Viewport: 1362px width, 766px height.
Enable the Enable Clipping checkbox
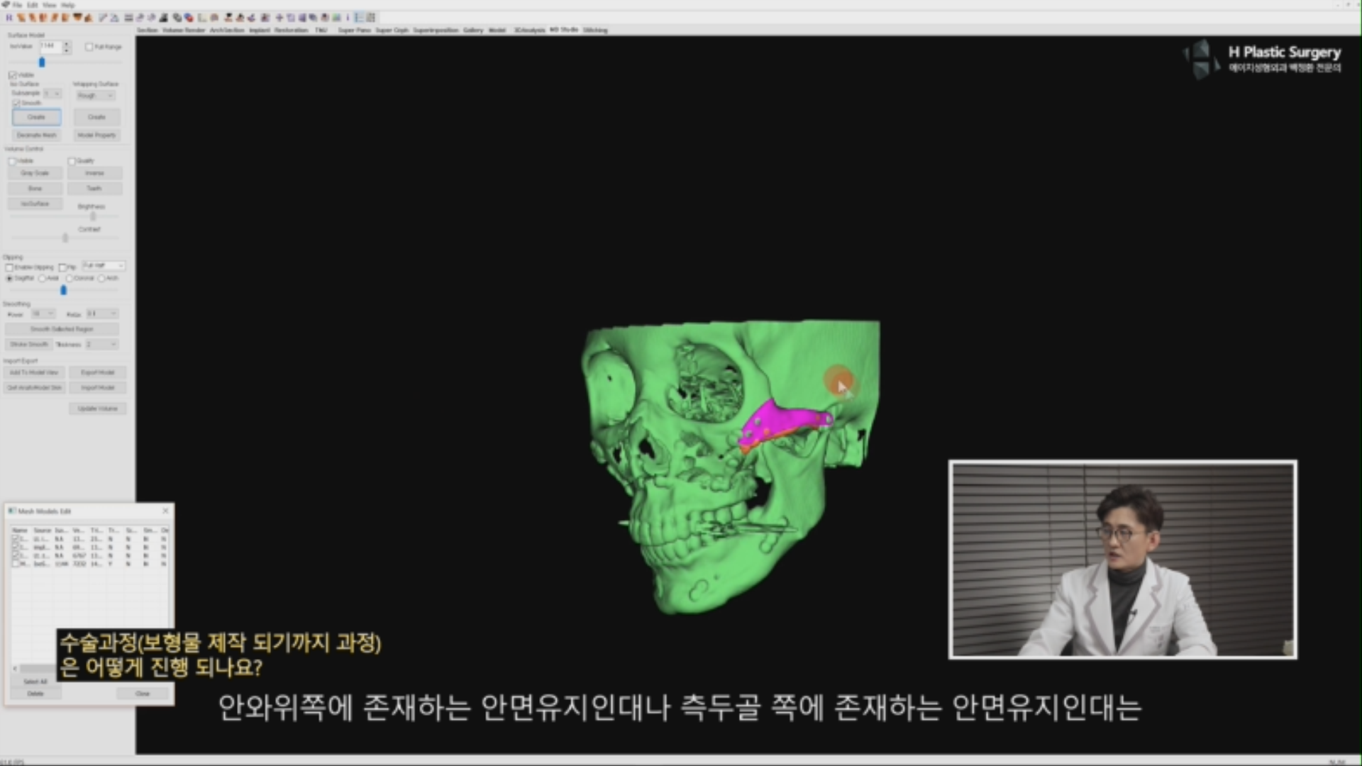[x=9, y=267]
